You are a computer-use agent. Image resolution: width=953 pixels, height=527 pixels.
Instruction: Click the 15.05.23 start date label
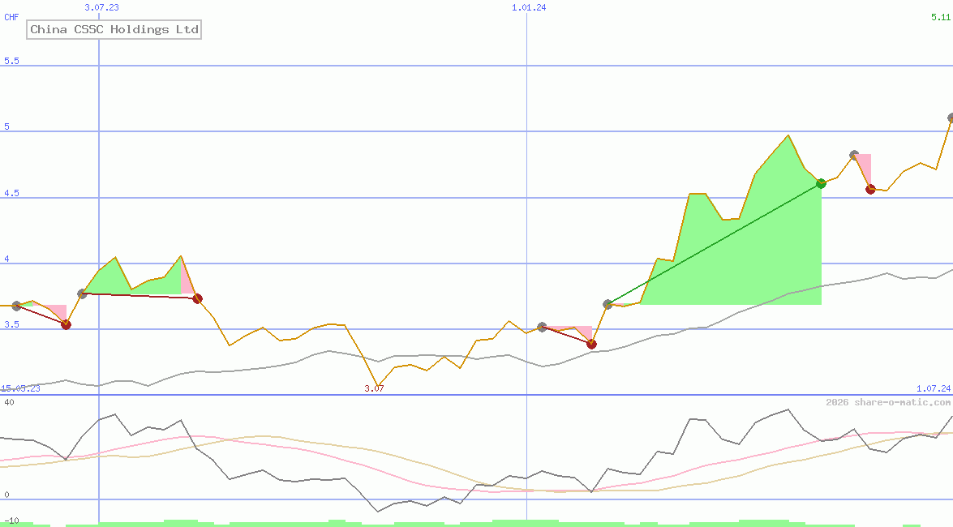pos(20,388)
